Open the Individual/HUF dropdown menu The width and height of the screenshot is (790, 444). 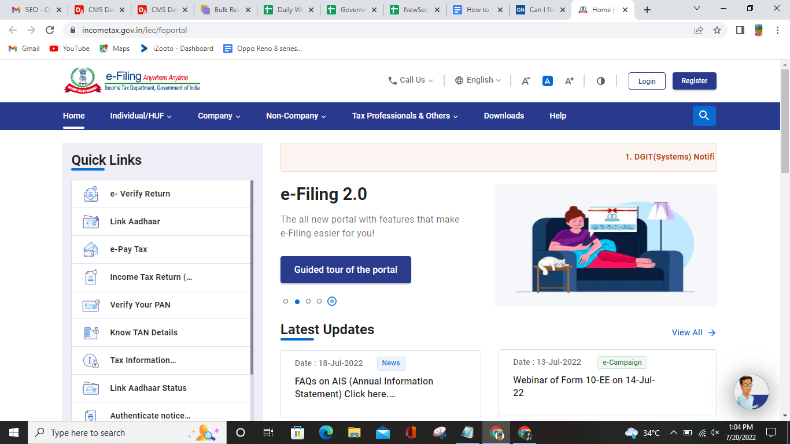point(142,116)
